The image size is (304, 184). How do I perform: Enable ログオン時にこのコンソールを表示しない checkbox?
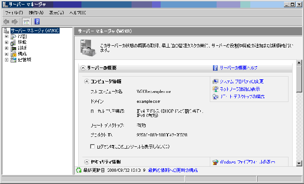92,146
